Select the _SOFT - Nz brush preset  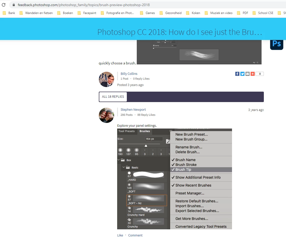tap(147, 200)
